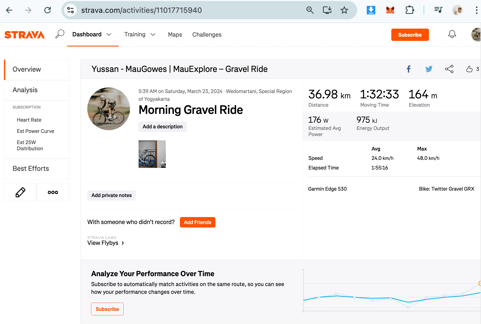Open the bike photo thumbnail
481x324 pixels.
[x=152, y=154]
